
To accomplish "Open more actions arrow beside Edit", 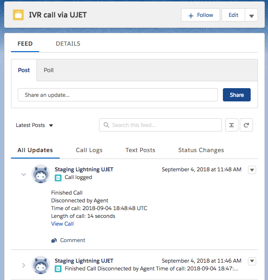I will click(252, 15).
